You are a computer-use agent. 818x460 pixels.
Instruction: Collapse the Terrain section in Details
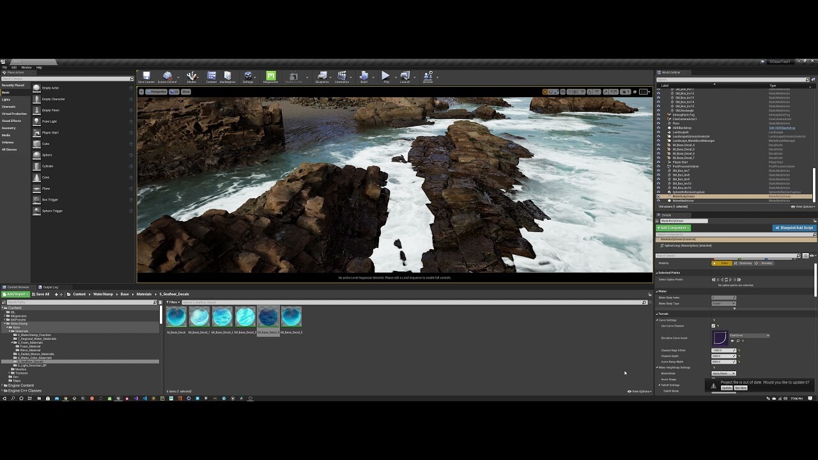tap(657, 314)
